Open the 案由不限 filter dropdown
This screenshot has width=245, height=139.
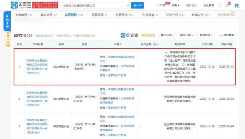point(186,35)
